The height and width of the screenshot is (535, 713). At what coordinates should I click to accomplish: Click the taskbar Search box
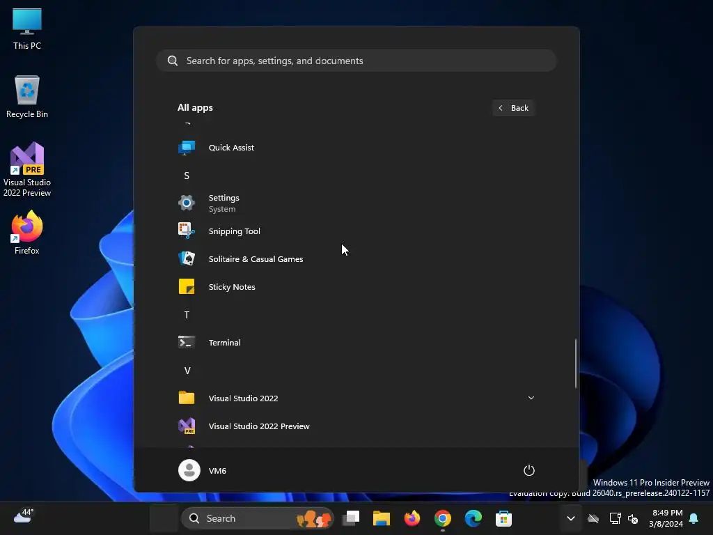tap(258, 518)
